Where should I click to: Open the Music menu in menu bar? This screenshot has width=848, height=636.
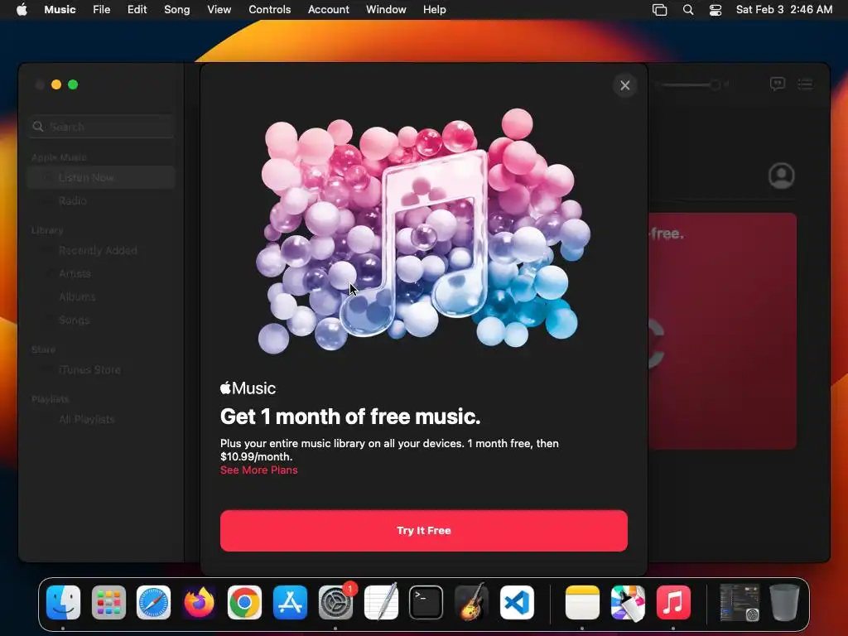(x=60, y=10)
